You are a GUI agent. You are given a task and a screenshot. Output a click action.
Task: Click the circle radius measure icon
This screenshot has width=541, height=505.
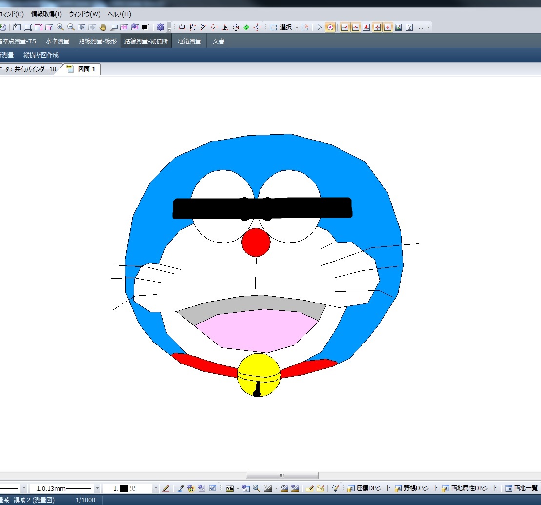coord(236,27)
